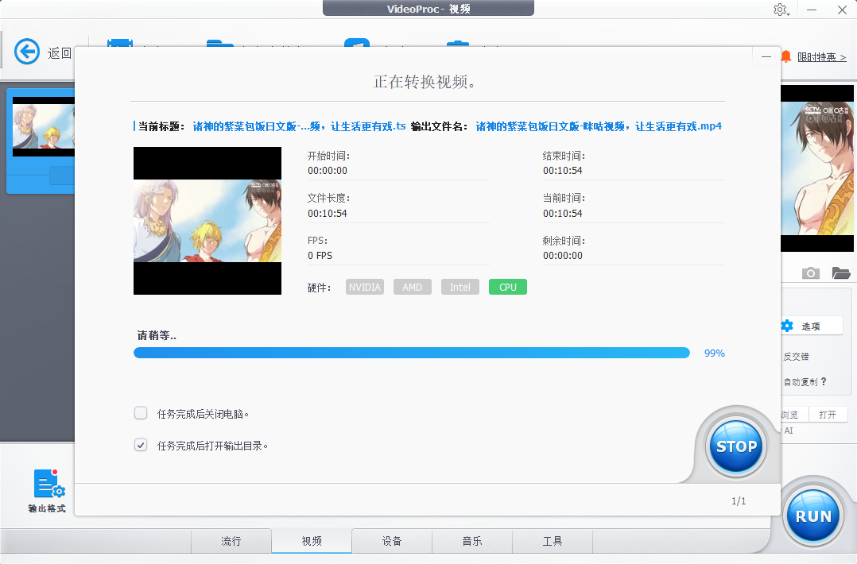The height and width of the screenshot is (564, 857).
Task: Select AMD hardware option
Action: tap(412, 287)
